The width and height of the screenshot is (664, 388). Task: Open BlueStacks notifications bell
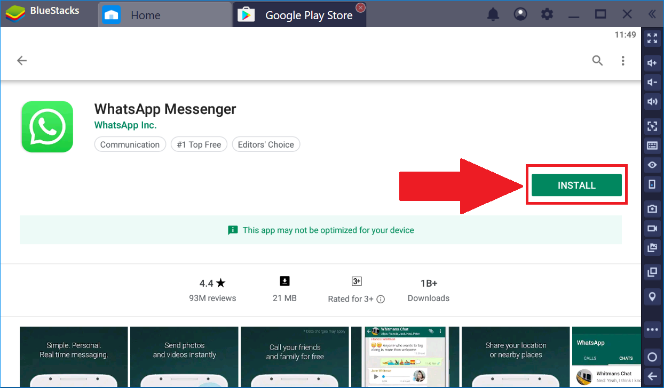coord(493,14)
